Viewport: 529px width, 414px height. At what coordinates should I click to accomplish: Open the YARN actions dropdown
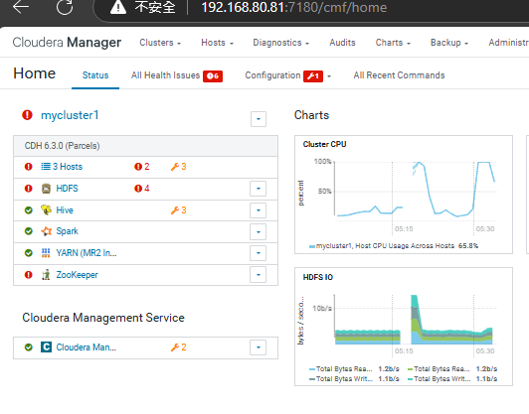pyautogui.click(x=259, y=253)
